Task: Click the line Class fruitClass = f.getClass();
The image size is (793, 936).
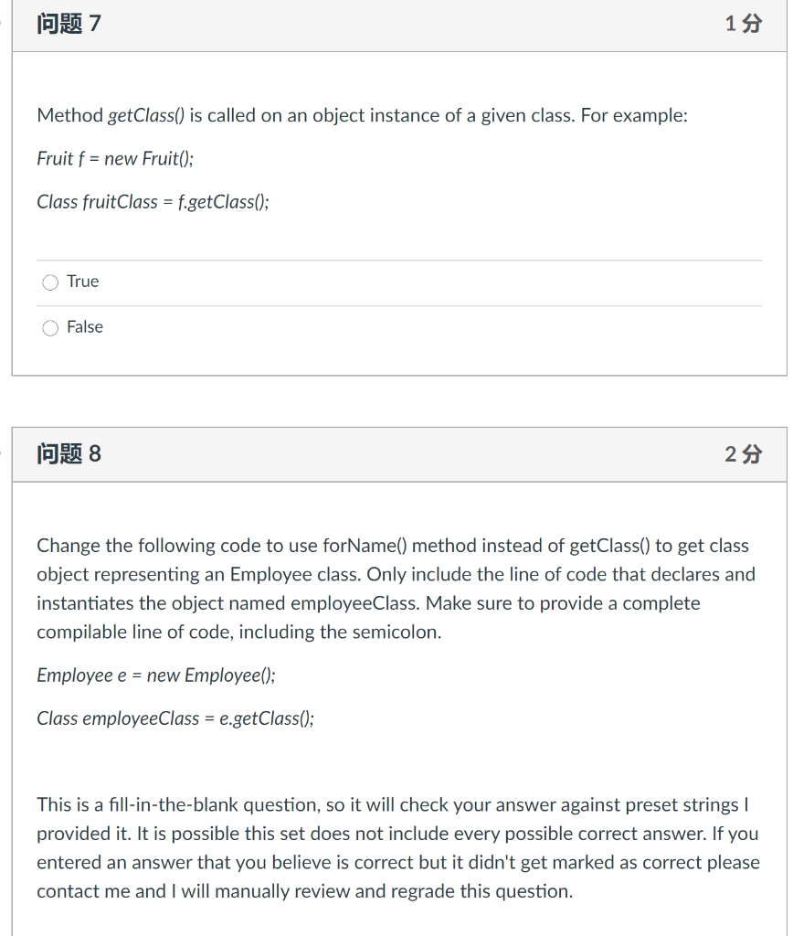Action: click(x=153, y=202)
